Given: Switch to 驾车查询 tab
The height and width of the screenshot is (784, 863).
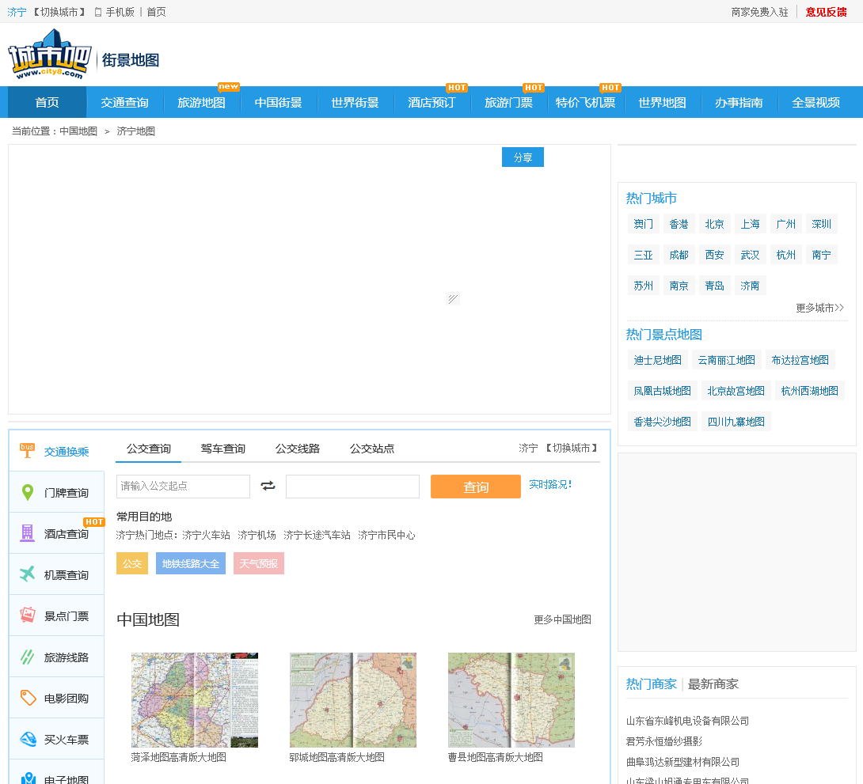Looking at the screenshot, I should click(x=223, y=449).
